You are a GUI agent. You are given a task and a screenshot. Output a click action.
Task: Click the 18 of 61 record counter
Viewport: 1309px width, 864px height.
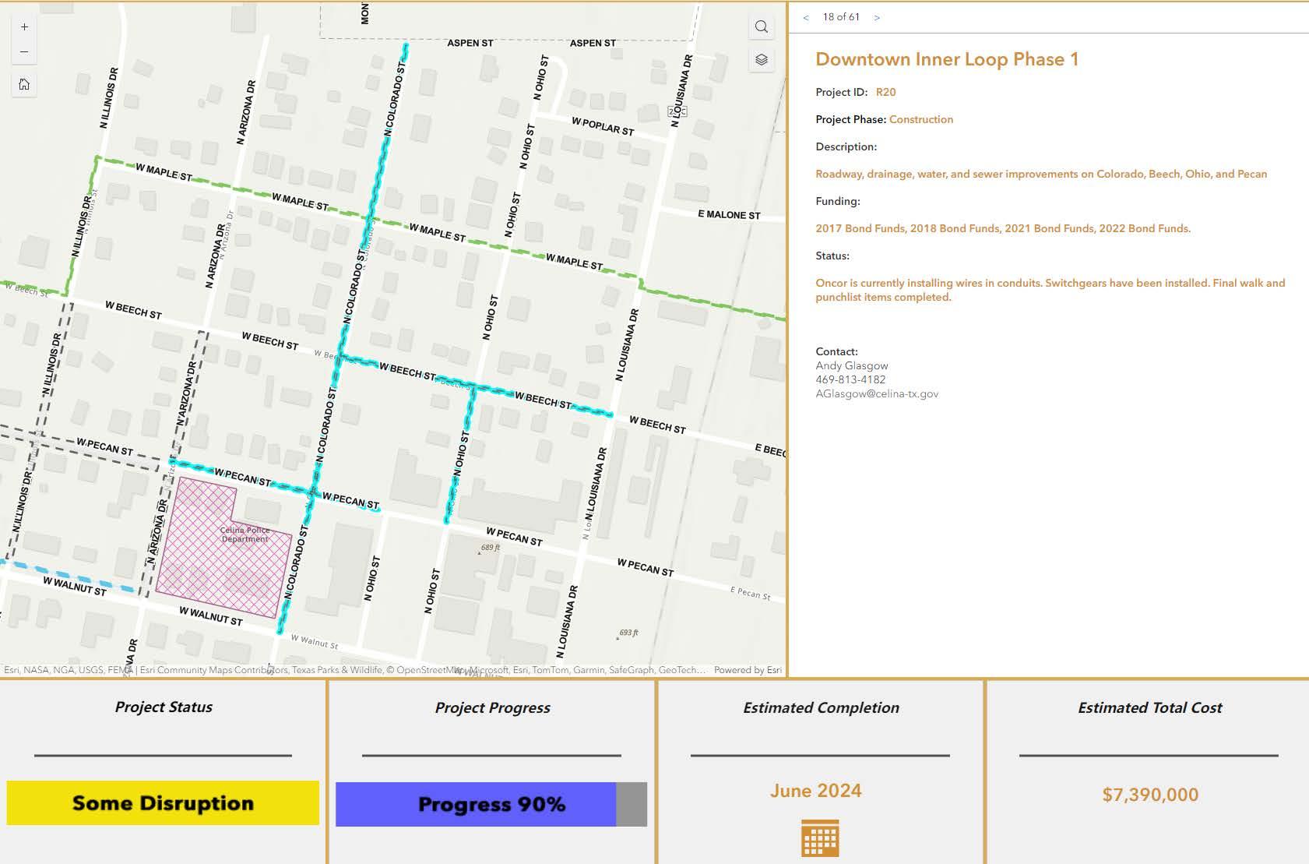pos(841,17)
